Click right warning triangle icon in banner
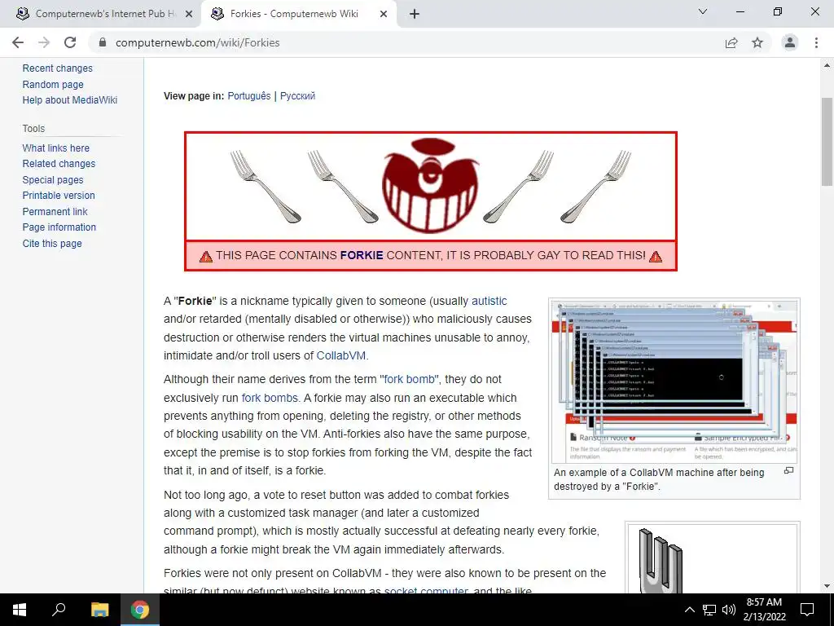 click(x=656, y=257)
